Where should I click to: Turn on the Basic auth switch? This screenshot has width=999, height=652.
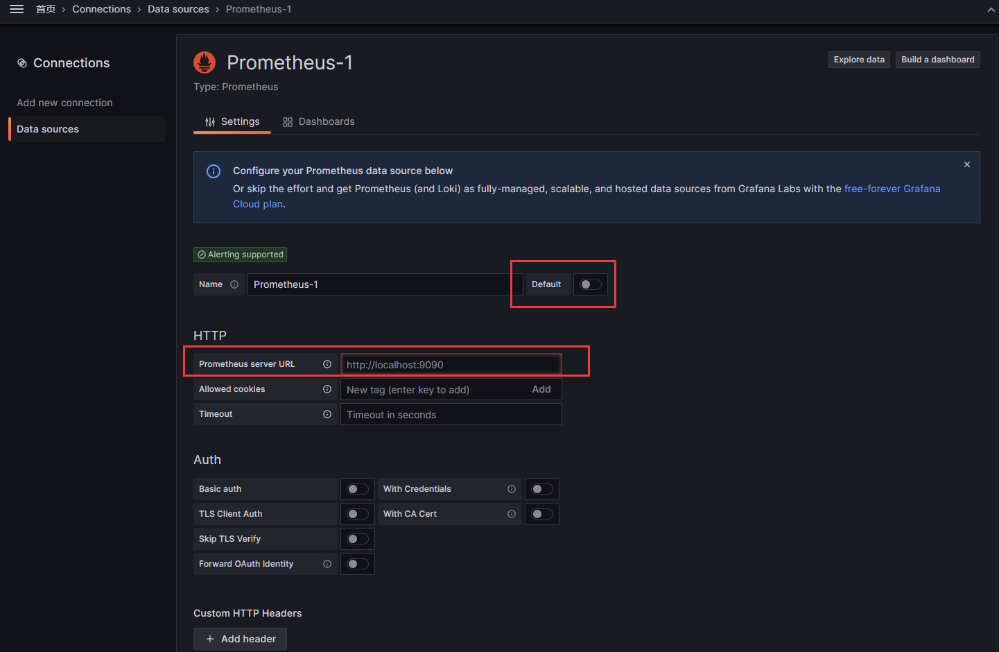tap(358, 489)
